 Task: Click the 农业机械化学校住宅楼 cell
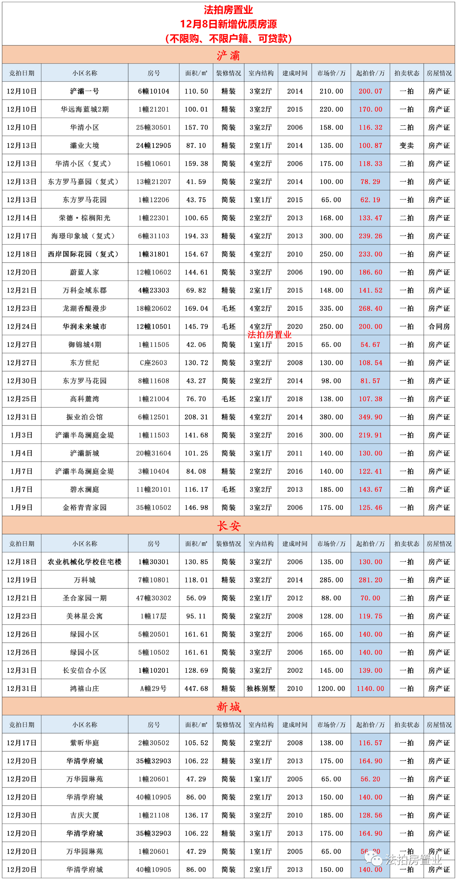(x=85, y=562)
